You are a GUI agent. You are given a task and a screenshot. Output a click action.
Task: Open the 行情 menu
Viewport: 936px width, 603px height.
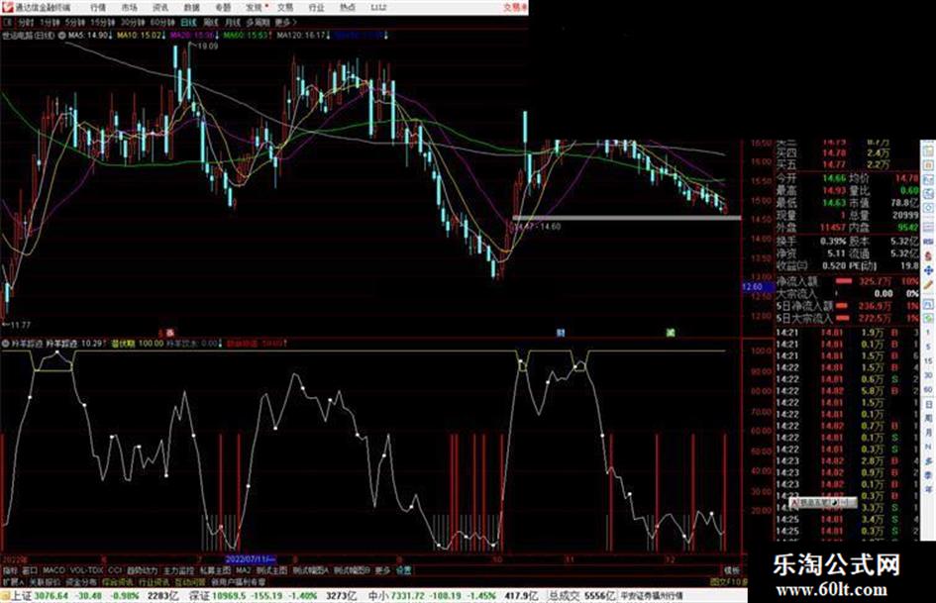coord(98,8)
